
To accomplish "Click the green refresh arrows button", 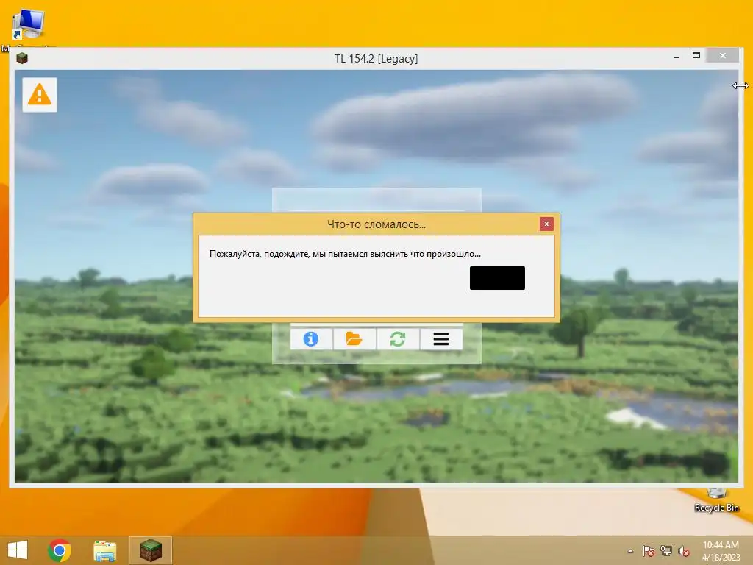I will (x=398, y=339).
